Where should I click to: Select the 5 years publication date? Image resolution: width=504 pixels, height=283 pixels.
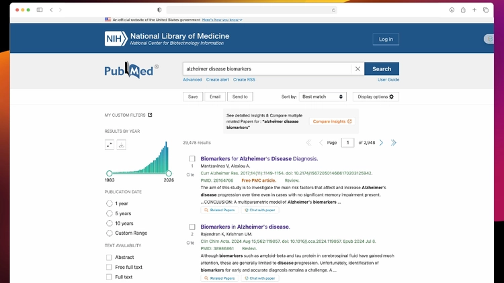(x=110, y=213)
